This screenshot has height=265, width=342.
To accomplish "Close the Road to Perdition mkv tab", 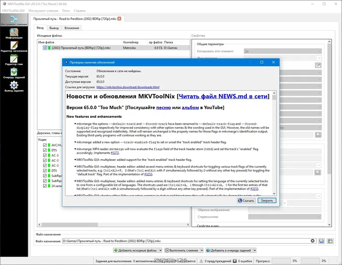I will [119, 19].
